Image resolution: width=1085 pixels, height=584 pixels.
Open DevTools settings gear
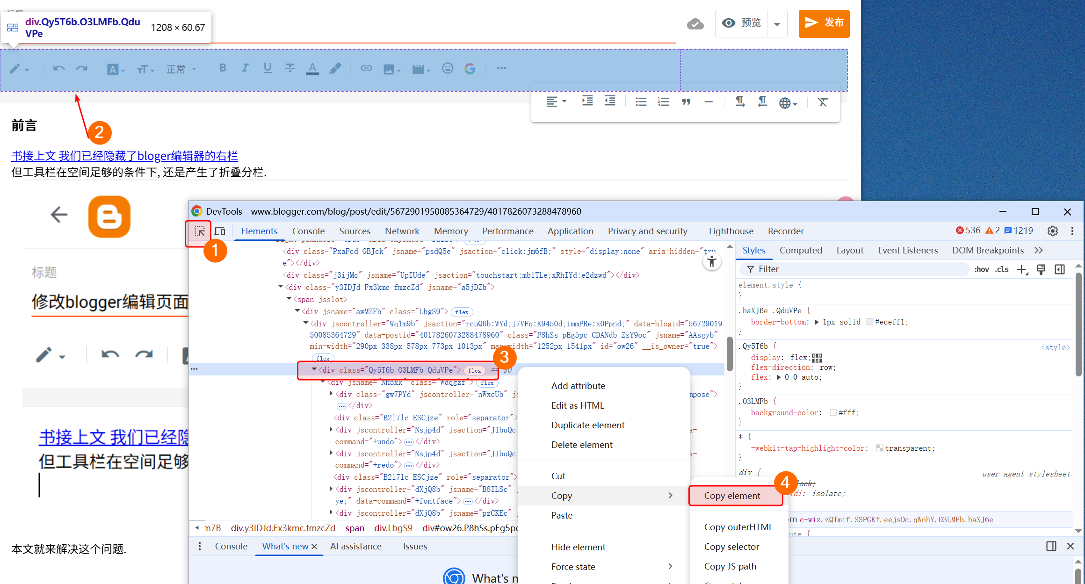click(1052, 231)
